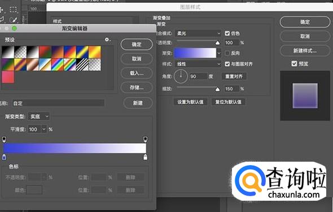Image resolution: width=333 pixels, height=212 pixels.
Task: Click the 新建样式 button
Action: pos(305,51)
